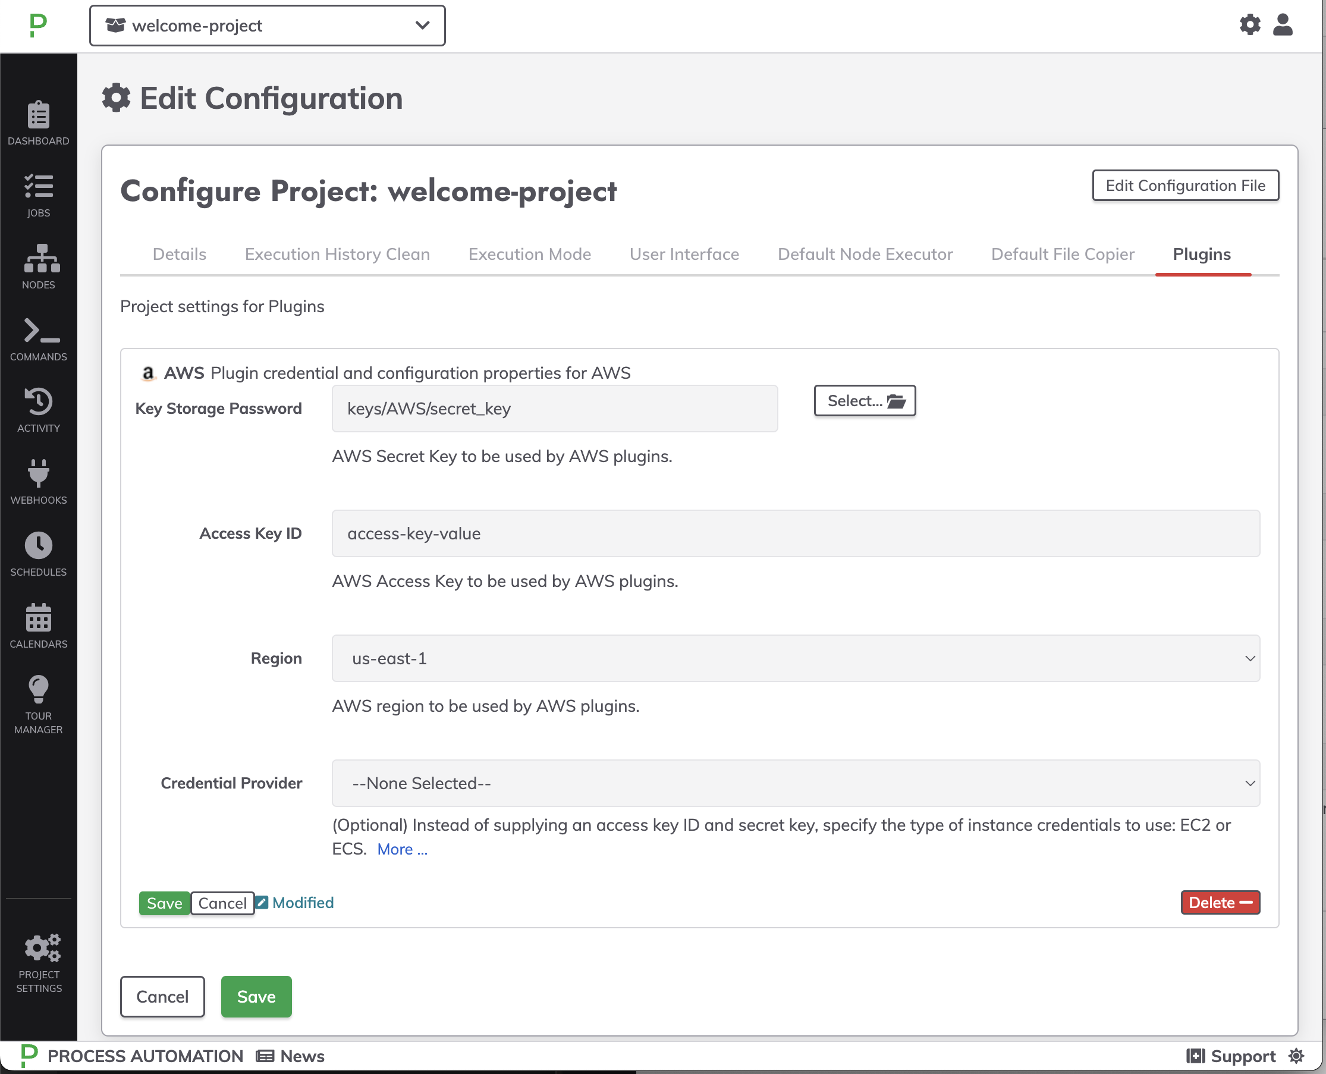1326x1074 pixels.
Task: Open Calendars sidebar icon
Action: tap(38, 617)
